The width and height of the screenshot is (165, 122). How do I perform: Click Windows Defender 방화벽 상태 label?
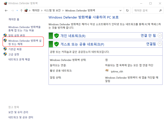68,60
